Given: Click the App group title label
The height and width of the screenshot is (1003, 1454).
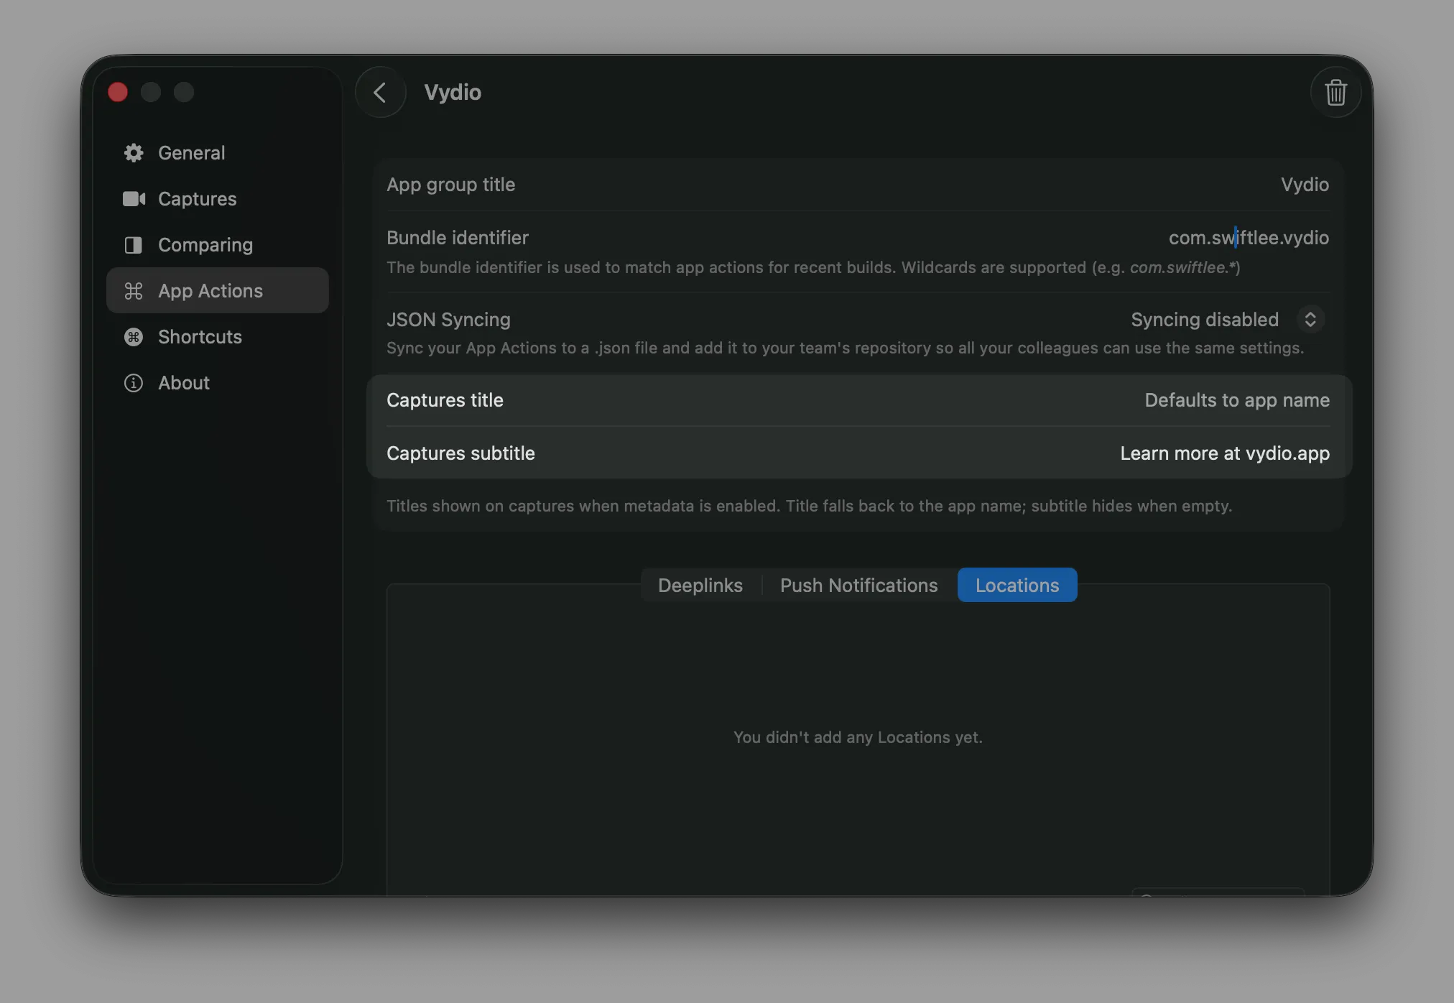Looking at the screenshot, I should [x=450, y=185].
